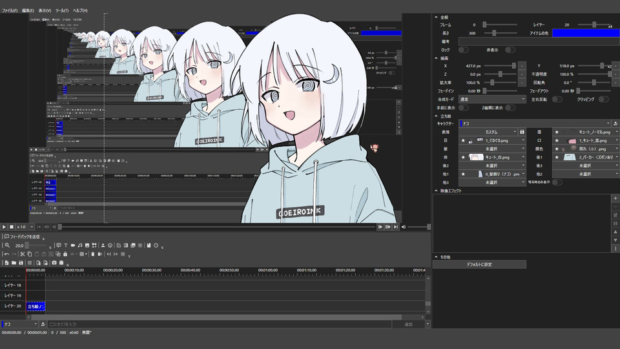
Task: Toggle the 手前に表示 switch
Action: pyautogui.click(x=464, y=108)
